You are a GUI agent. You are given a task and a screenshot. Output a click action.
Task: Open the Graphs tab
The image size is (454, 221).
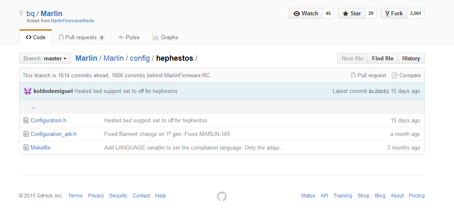(x=165, y=38)
